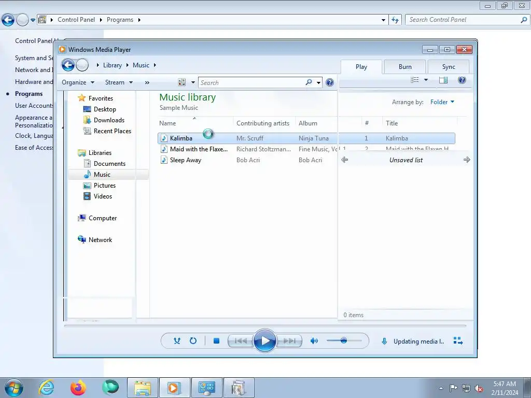Open Desktop under Favorites
531x398 pixels.
point(105,109)
